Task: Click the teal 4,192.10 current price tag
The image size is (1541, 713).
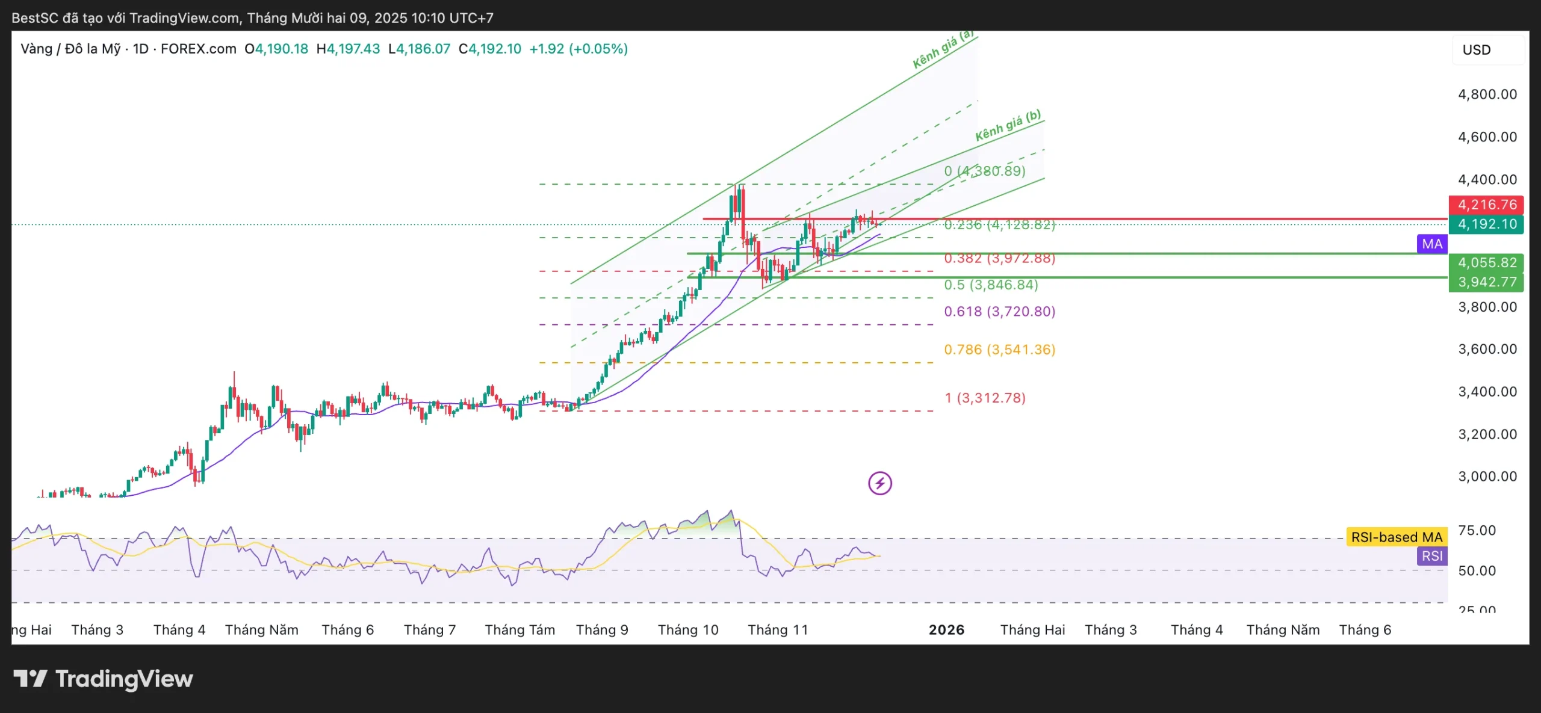Action: (1486, 224)
